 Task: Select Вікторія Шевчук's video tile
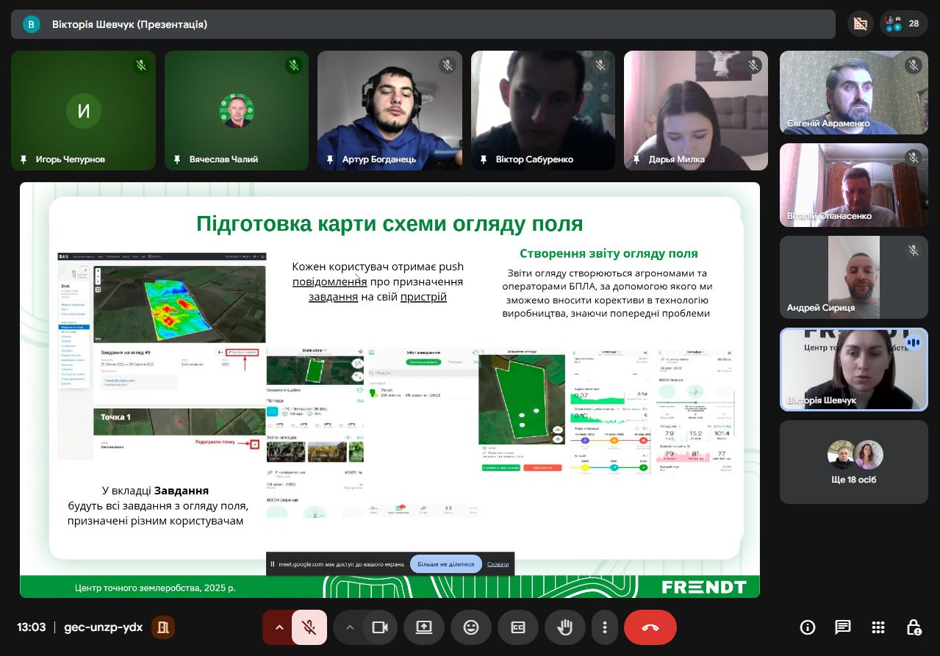click(853, 369)
